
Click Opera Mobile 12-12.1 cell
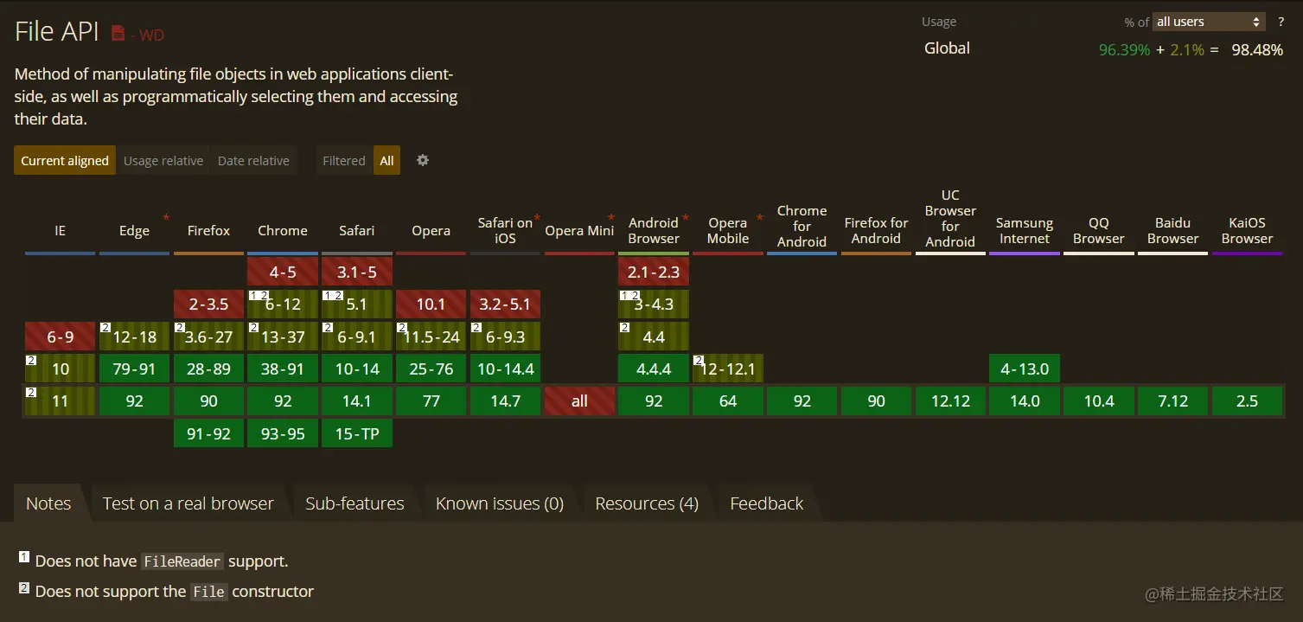(x=728, y=369)
